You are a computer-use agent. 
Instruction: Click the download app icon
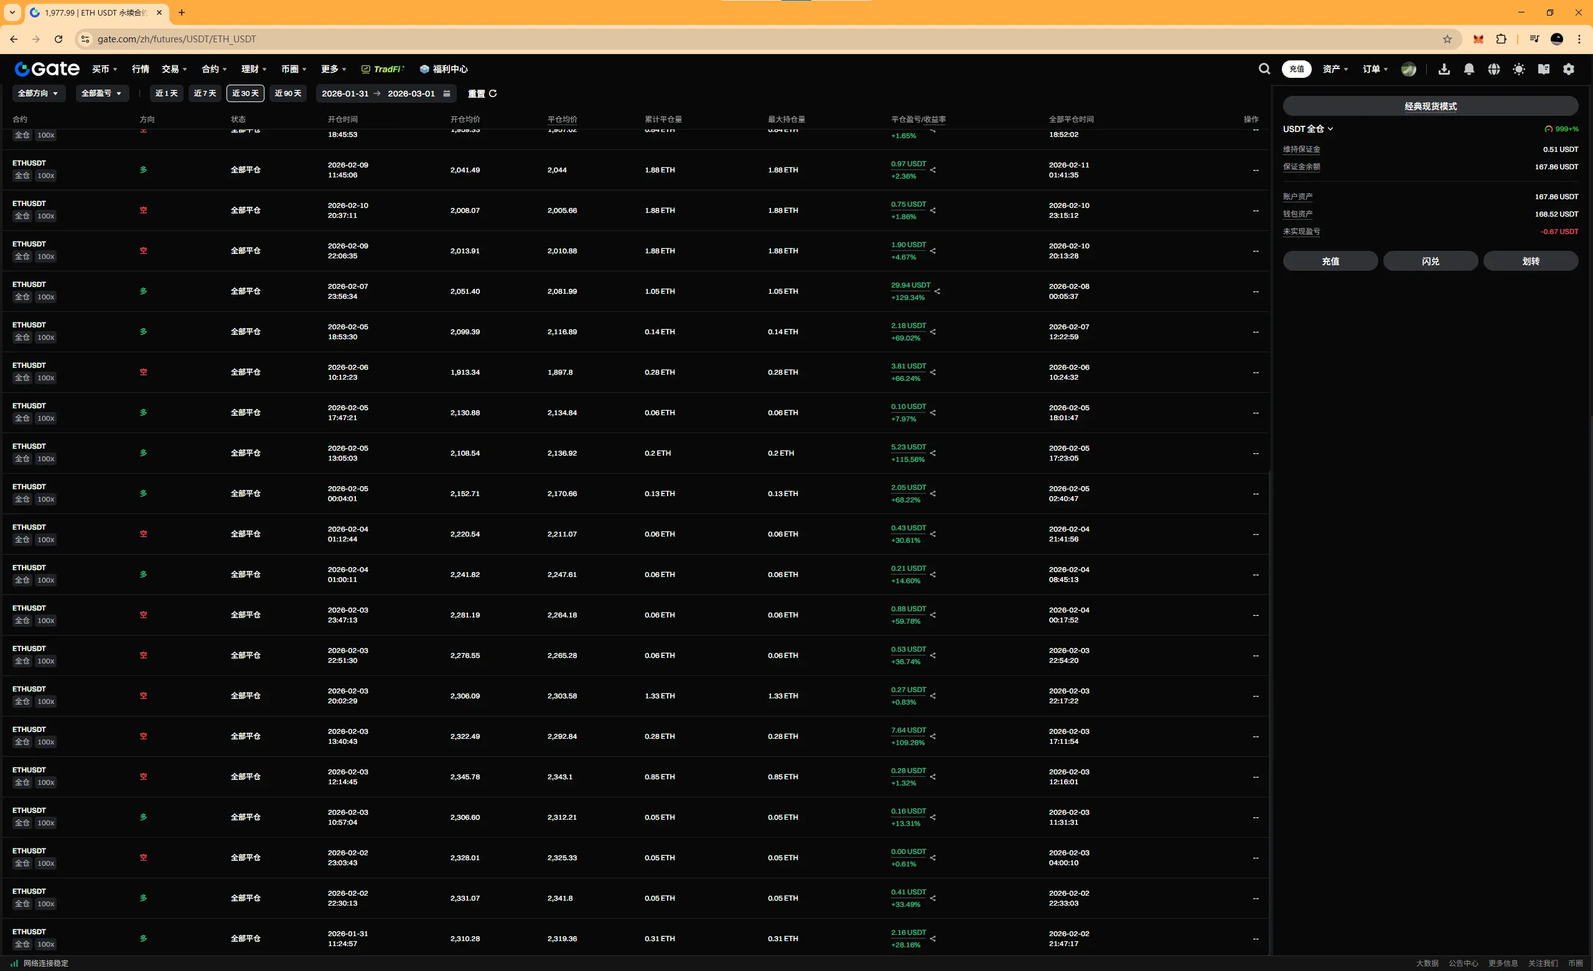point(1444,69)
